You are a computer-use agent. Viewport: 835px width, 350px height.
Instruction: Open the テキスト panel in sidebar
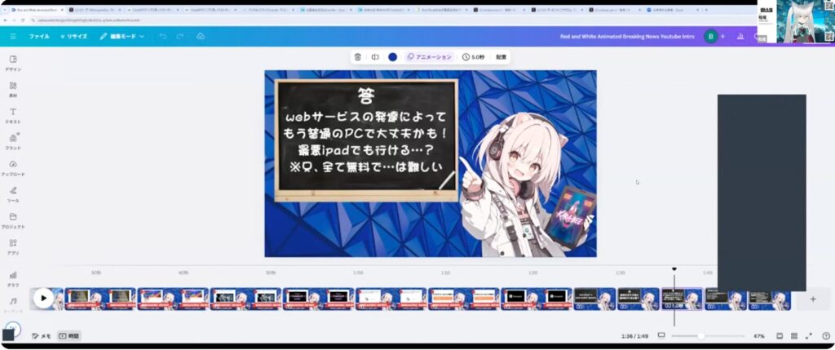(x=13, y=114)
